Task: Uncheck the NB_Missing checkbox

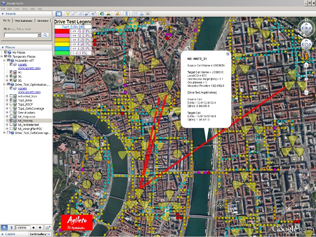Action: (x=11, y=120)
